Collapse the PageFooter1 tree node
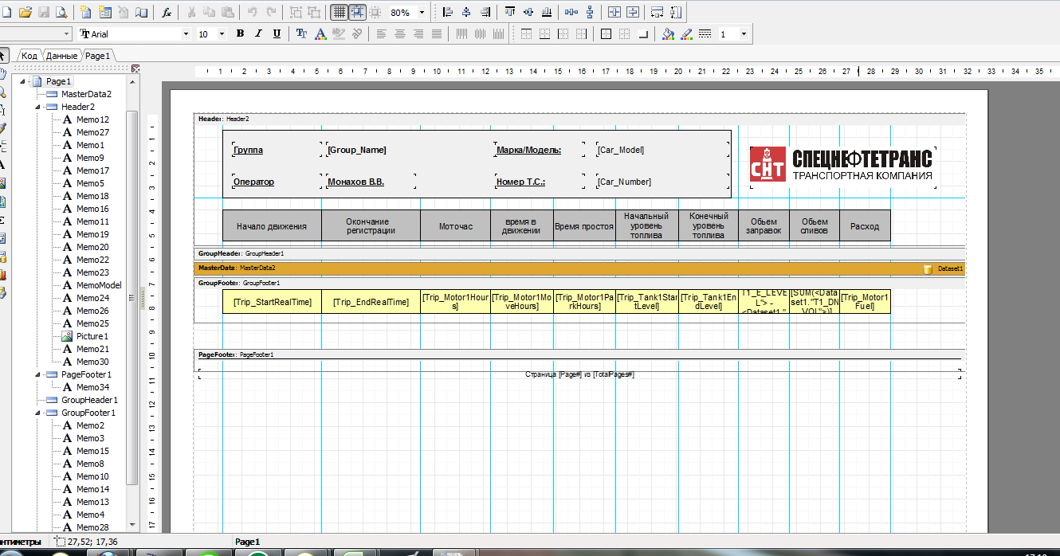This screenshot has width=1060, height=556. (37, 374)
